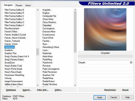
Task: Click the filter list scroll-down arrow
Action: point(75,85)
